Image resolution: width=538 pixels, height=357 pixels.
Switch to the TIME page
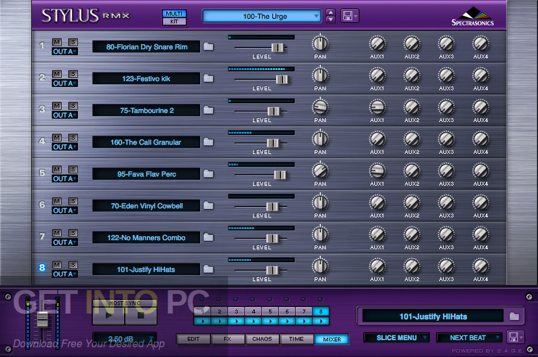pos(296,339)
